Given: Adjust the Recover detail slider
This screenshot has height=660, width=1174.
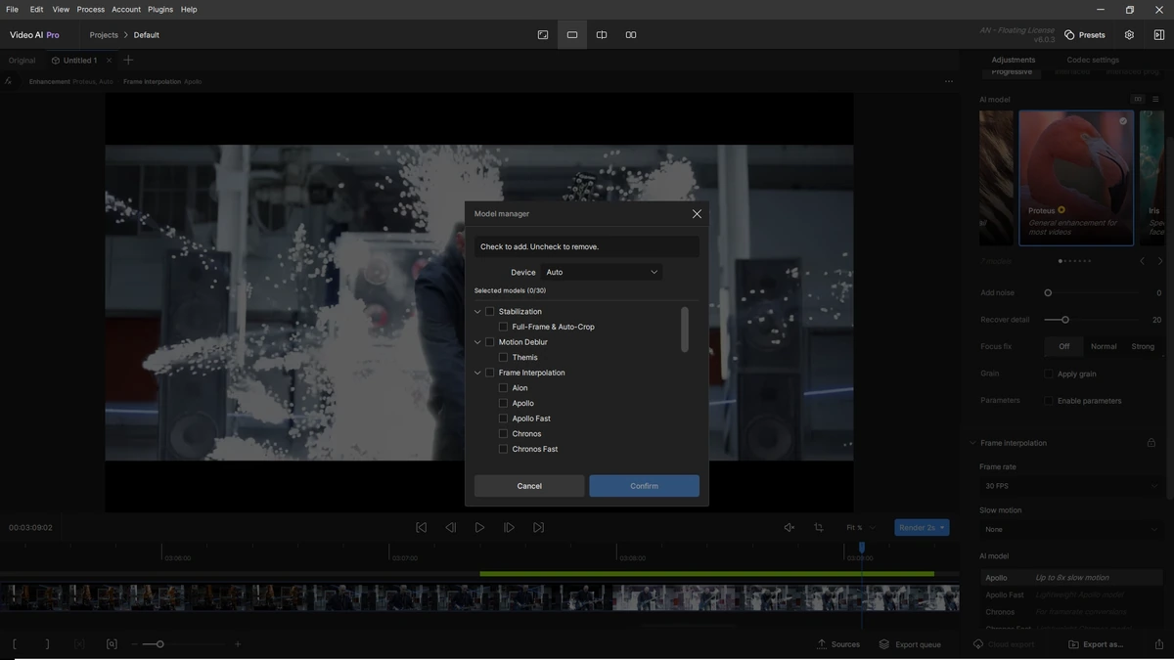Looking at the screenshot, I should click(1065, 320).
